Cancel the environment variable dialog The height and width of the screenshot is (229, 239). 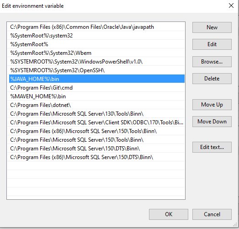point(212,214)
